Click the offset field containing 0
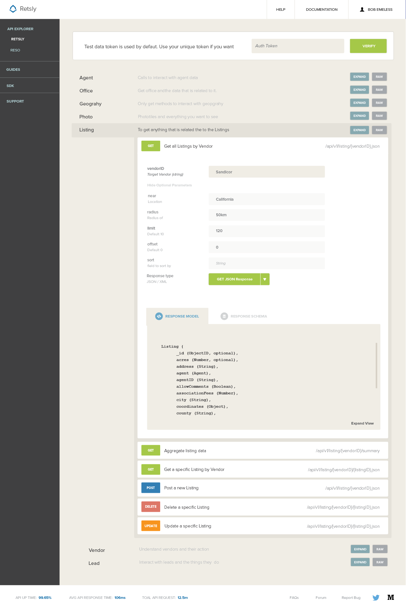The image size is (406, 610). click(x=267, y=247)
